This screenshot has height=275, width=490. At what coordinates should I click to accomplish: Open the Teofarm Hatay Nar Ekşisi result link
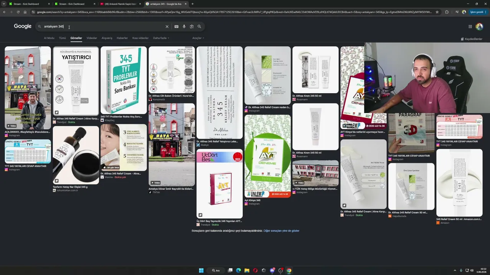pos(70,187)
